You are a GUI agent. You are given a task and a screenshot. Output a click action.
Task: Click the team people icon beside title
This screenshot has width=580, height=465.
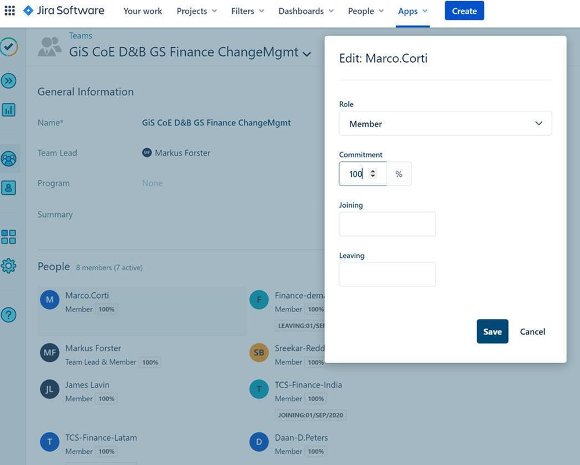click(49, 47)
